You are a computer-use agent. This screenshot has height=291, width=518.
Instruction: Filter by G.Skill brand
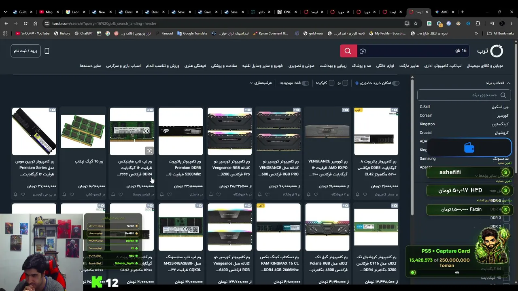(x=464, y=107)
